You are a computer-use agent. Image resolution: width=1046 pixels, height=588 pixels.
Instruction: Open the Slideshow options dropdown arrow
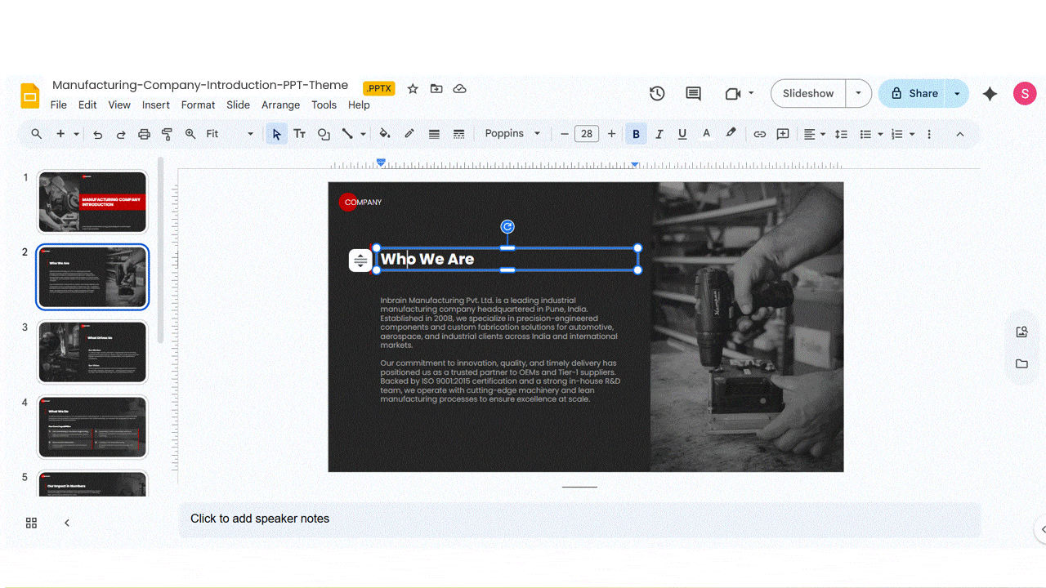coord(858,93)
